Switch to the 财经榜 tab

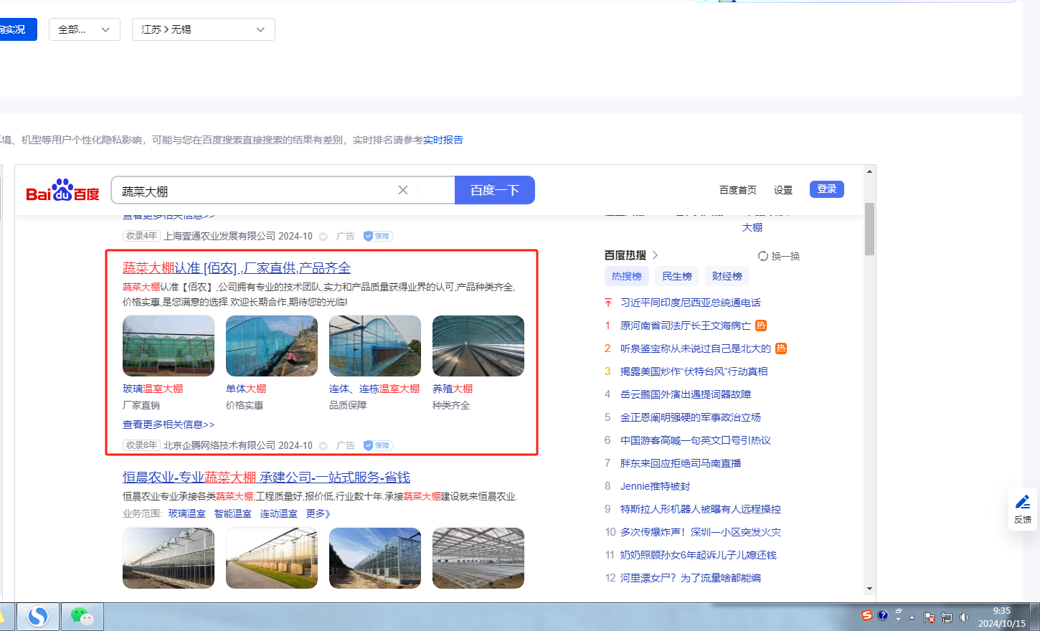(727, 276)
